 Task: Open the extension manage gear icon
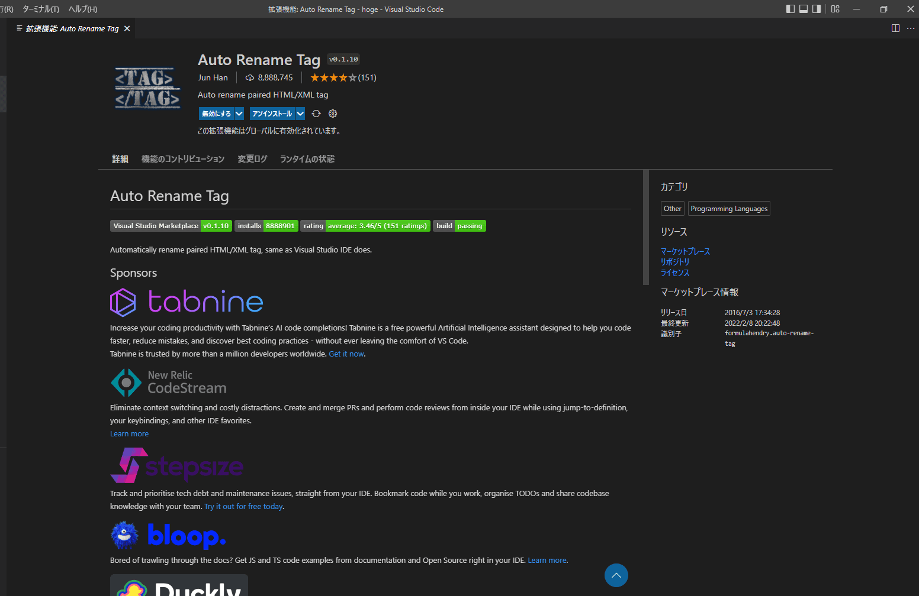tap(333, 114)
